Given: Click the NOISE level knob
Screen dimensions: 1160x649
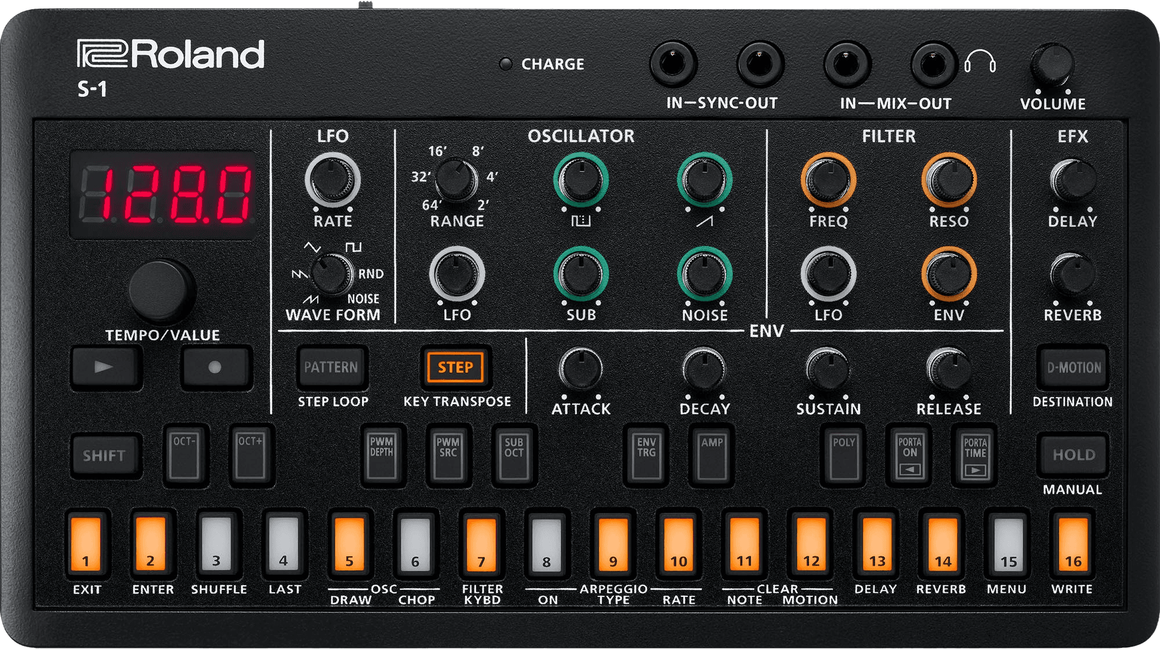Looking at the screenshot, I should (x=704, y=274).
